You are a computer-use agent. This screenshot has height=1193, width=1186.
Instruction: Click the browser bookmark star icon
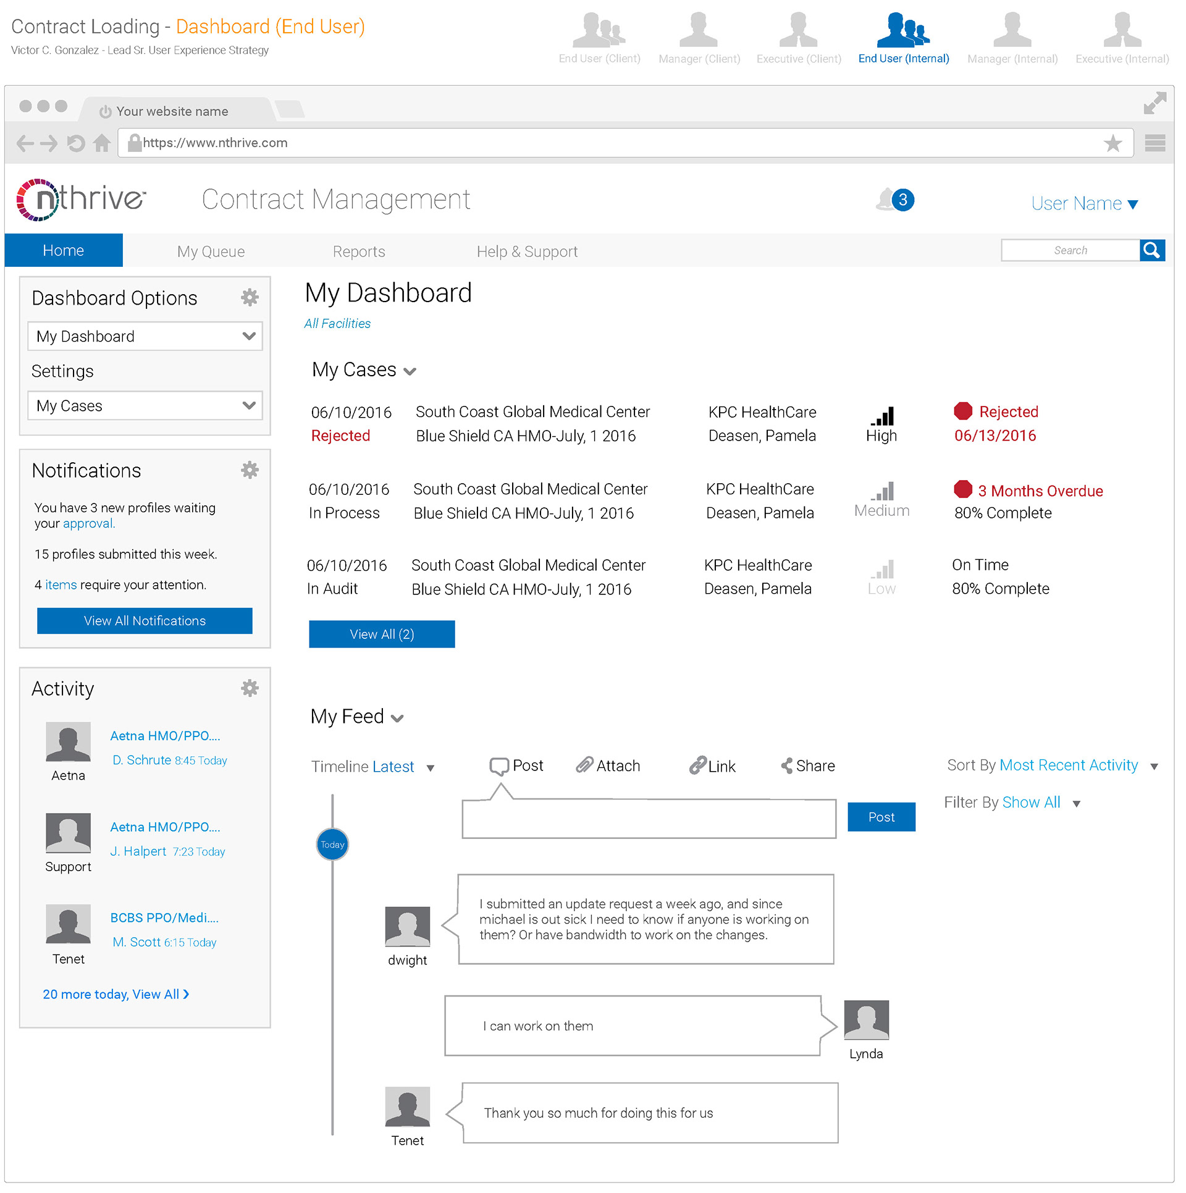click(1112, 143)
